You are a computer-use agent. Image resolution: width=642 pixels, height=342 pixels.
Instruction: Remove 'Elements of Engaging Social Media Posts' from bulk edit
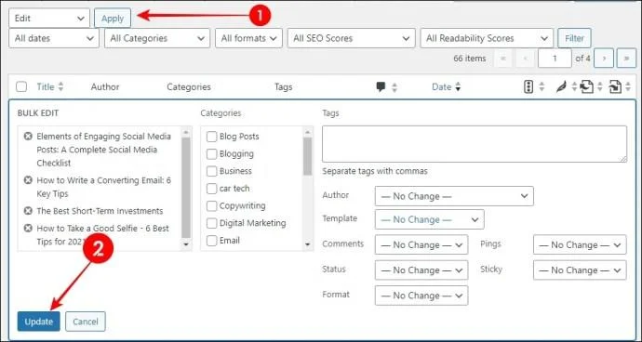point(28,137)
